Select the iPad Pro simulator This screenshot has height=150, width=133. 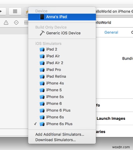62,70
